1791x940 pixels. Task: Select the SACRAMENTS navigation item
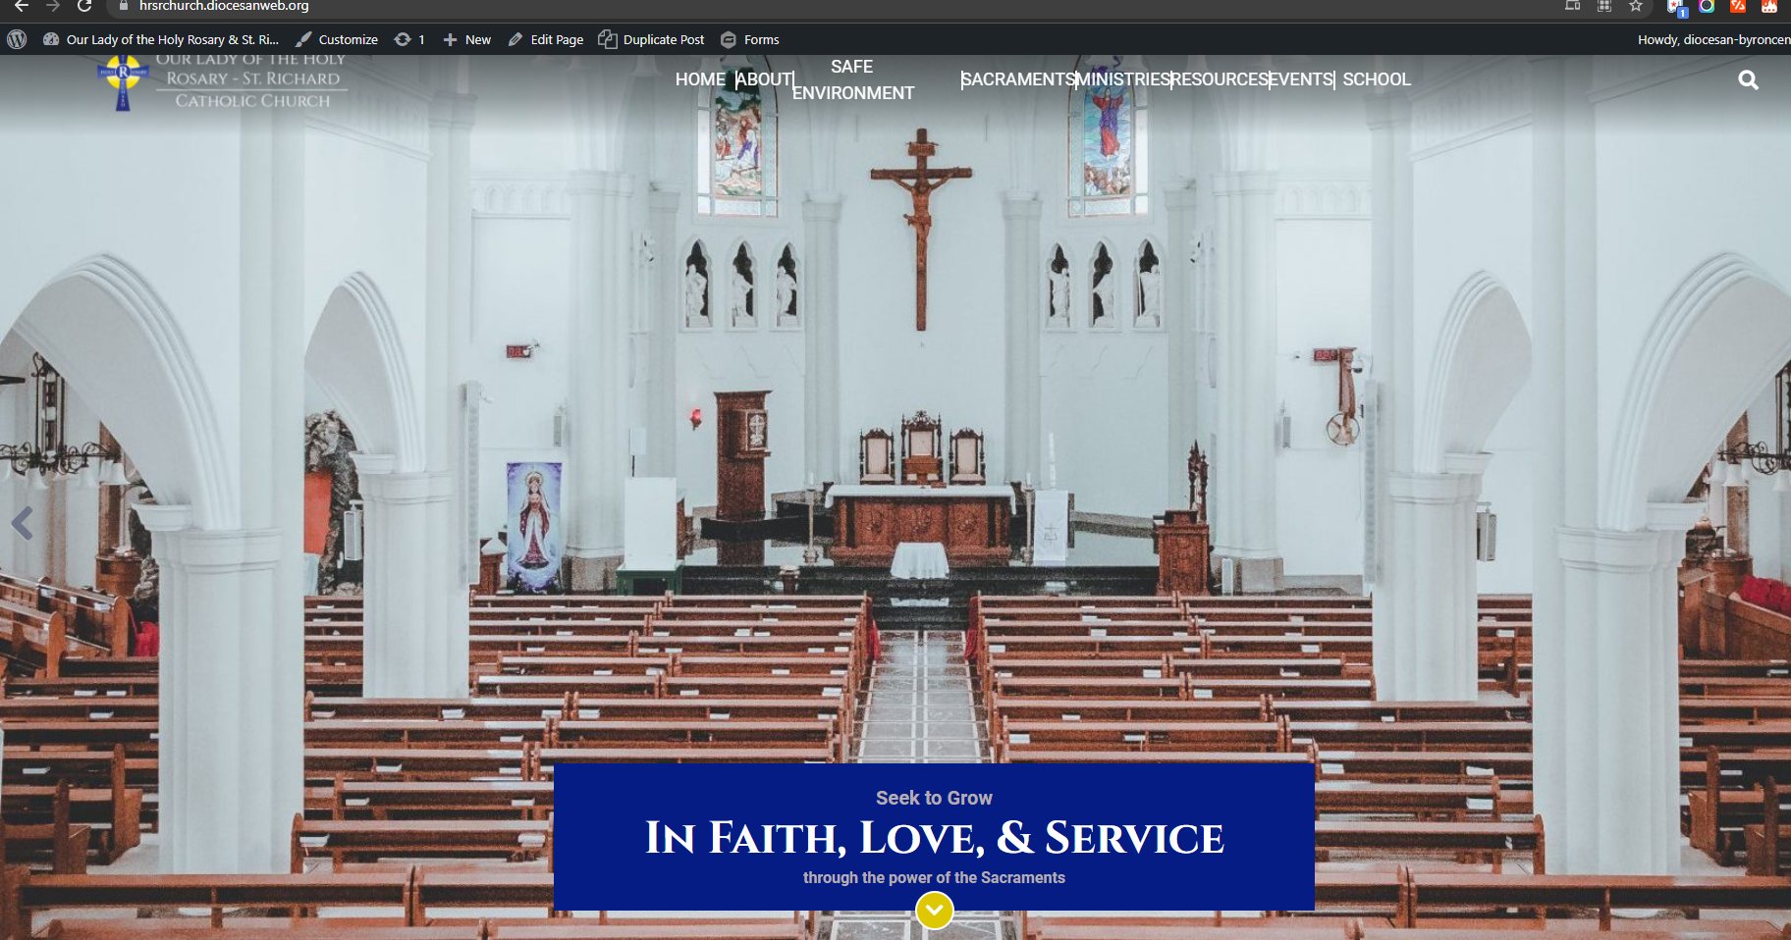[x=1018, y=79]
